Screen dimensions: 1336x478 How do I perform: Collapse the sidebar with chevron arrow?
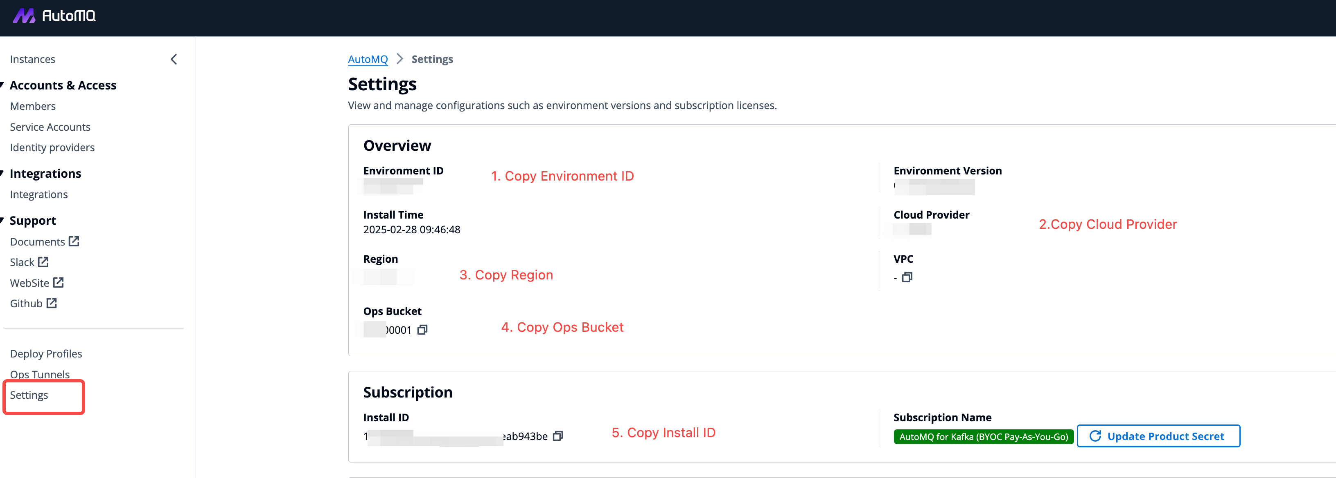point(174,60)
